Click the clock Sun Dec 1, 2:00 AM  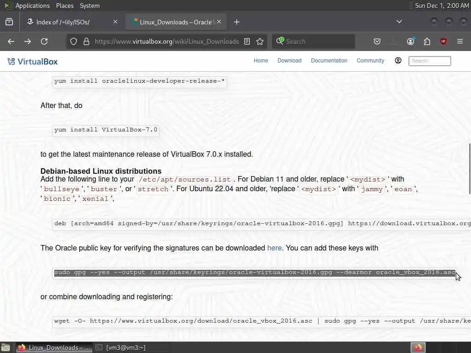point(442,6)
